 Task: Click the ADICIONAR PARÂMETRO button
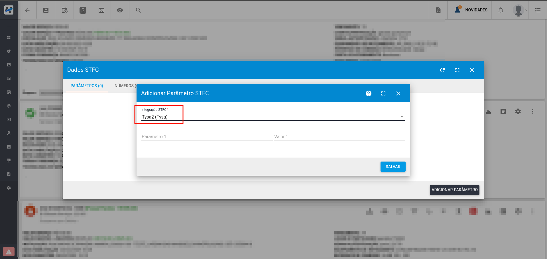[x=454, y=190]
